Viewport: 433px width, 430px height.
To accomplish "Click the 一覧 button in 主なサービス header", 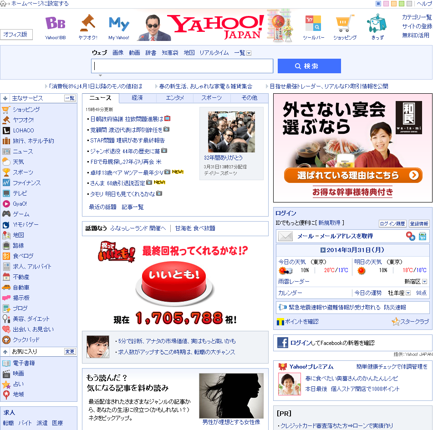I will click(x=70, y=98).
